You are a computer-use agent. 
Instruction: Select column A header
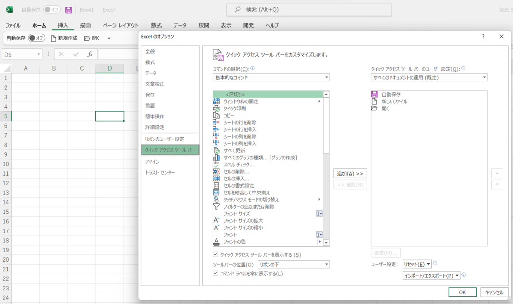pyautogui.click(x=26, y=68)
